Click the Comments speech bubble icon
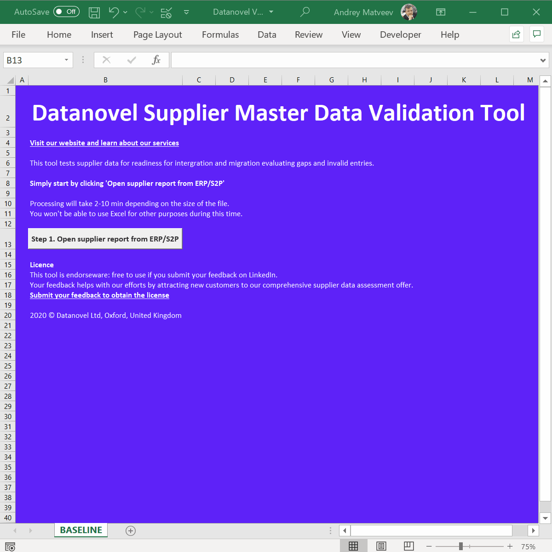This screenshot has height=552, width=552. pyautogui.click(x=536, y=34)
